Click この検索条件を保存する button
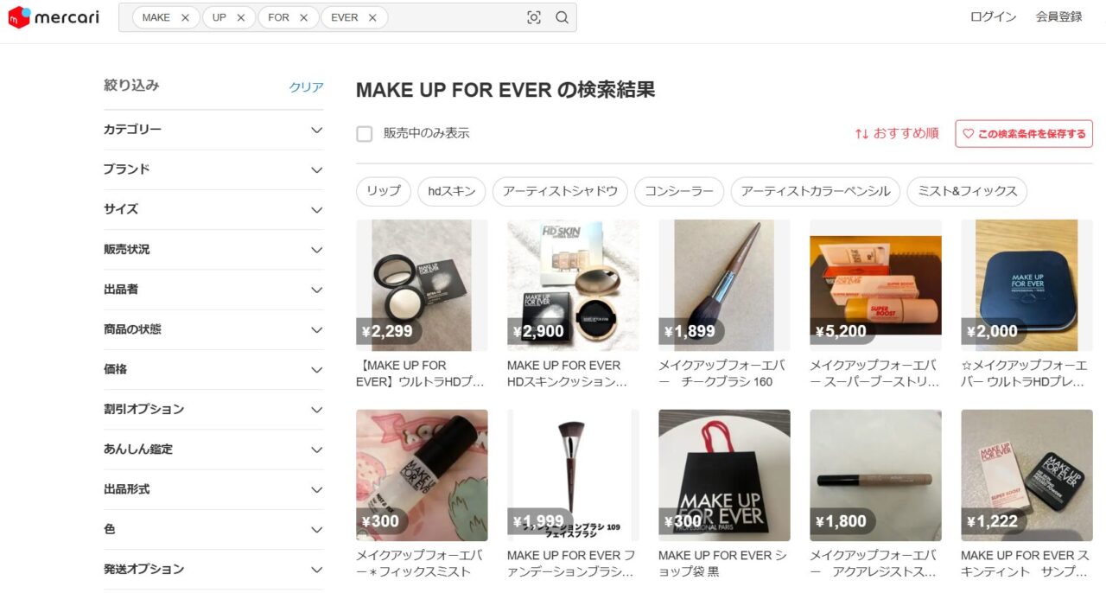 (x=1024, y=134)
